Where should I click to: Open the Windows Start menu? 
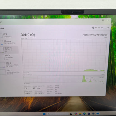pos(44,114)
